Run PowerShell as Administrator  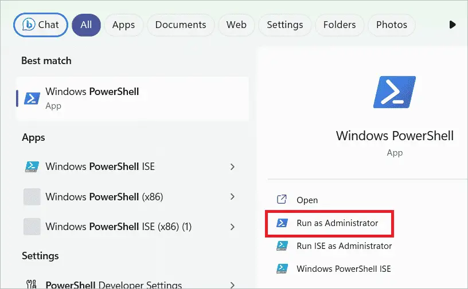pyautogui.click(x=337, y=223)
